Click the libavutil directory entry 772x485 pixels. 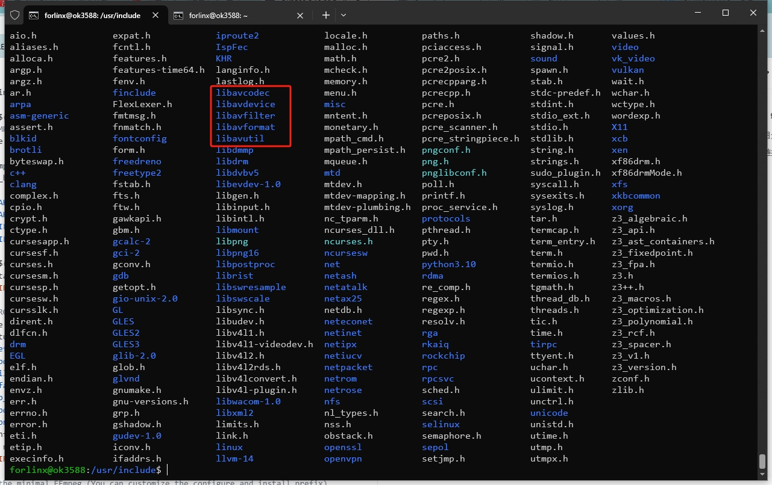pos(240,138)
